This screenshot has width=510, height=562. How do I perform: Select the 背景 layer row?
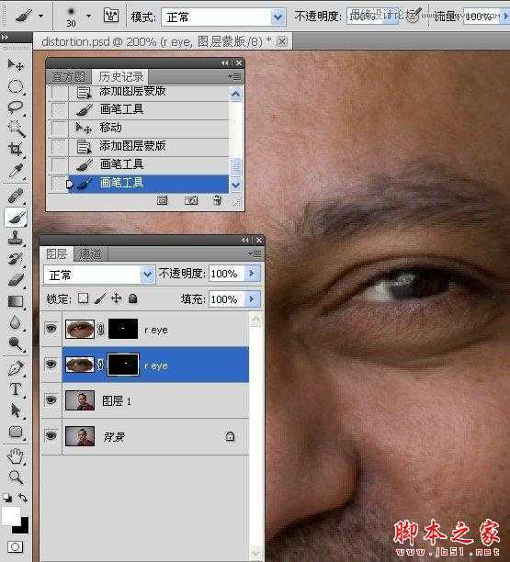[x=145, y=436]
